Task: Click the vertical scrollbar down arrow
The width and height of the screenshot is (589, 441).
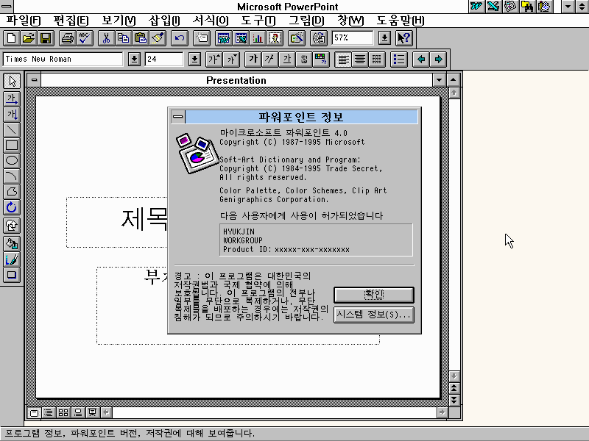Action: pos(454,376)
